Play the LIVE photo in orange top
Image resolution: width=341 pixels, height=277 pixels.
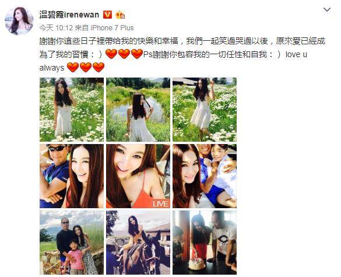tap(138, 176)
